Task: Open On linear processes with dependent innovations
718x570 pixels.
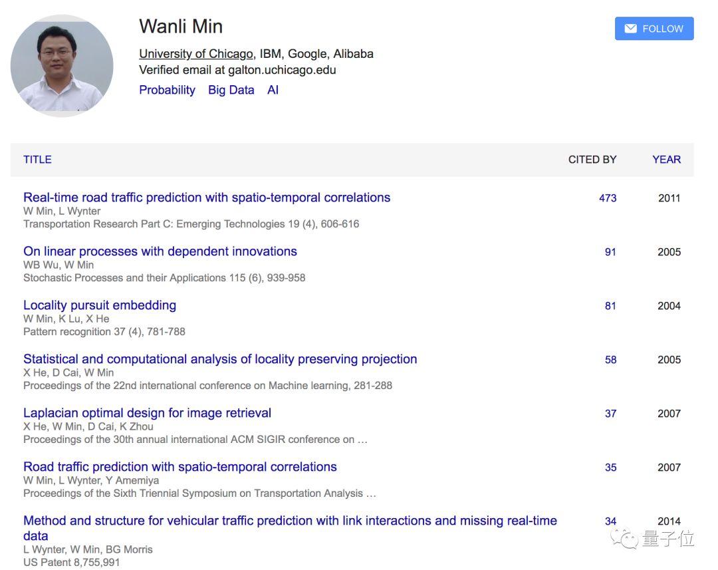Action: (160, 251)
